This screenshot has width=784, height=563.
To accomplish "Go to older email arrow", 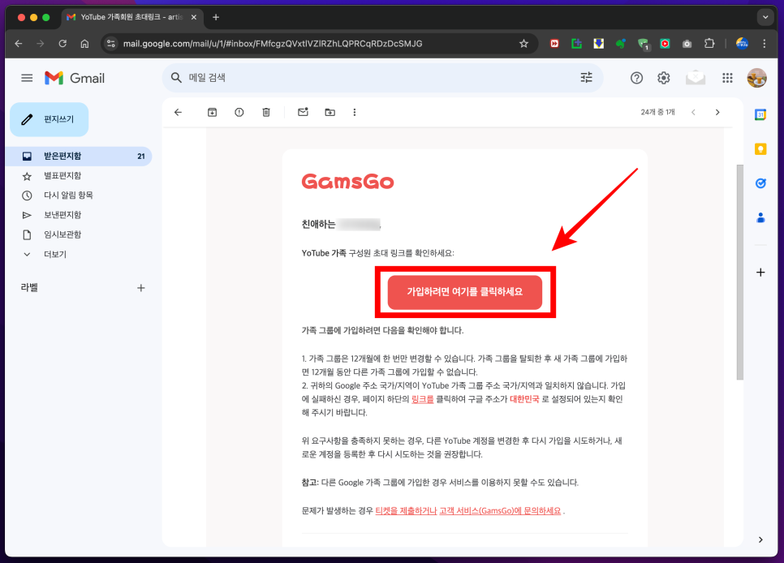I will pyautogui.click(x=717, y=112).
